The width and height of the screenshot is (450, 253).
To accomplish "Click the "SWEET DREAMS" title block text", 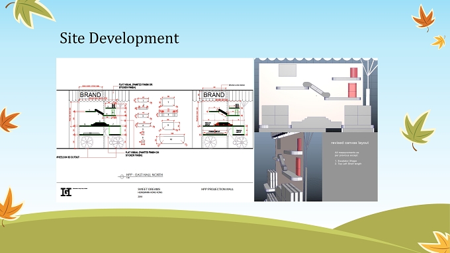I will pyautogui.click(x=149, y=189).
